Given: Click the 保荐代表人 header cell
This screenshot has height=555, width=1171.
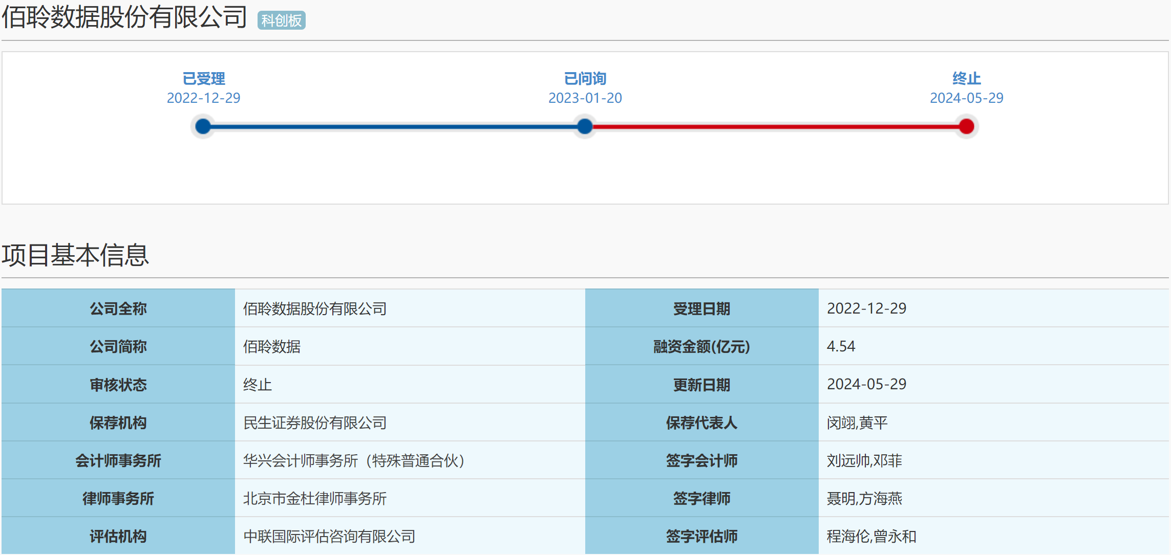Looking at the screenshot, I should (x=701, y=423).
